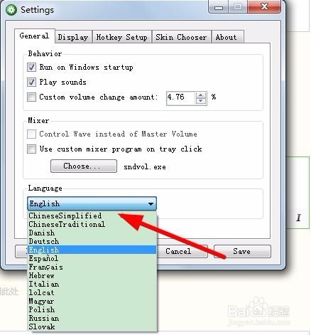The image size is (311, 335).
Task: Enable Use custom mixer program on tray click
Action: [31, 149]
